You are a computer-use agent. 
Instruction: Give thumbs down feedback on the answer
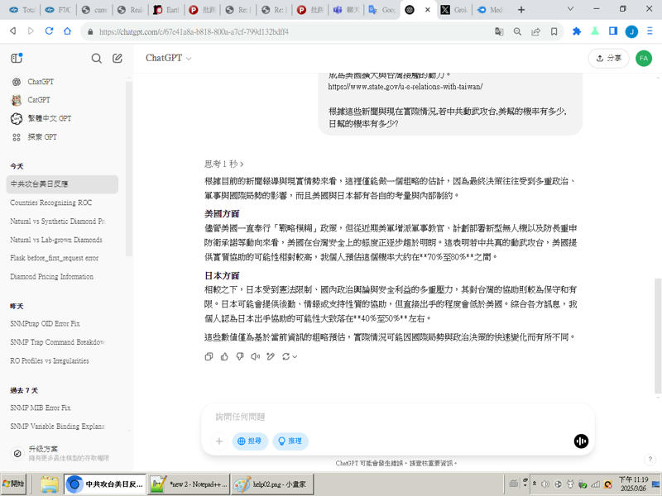tap(240, 356)
